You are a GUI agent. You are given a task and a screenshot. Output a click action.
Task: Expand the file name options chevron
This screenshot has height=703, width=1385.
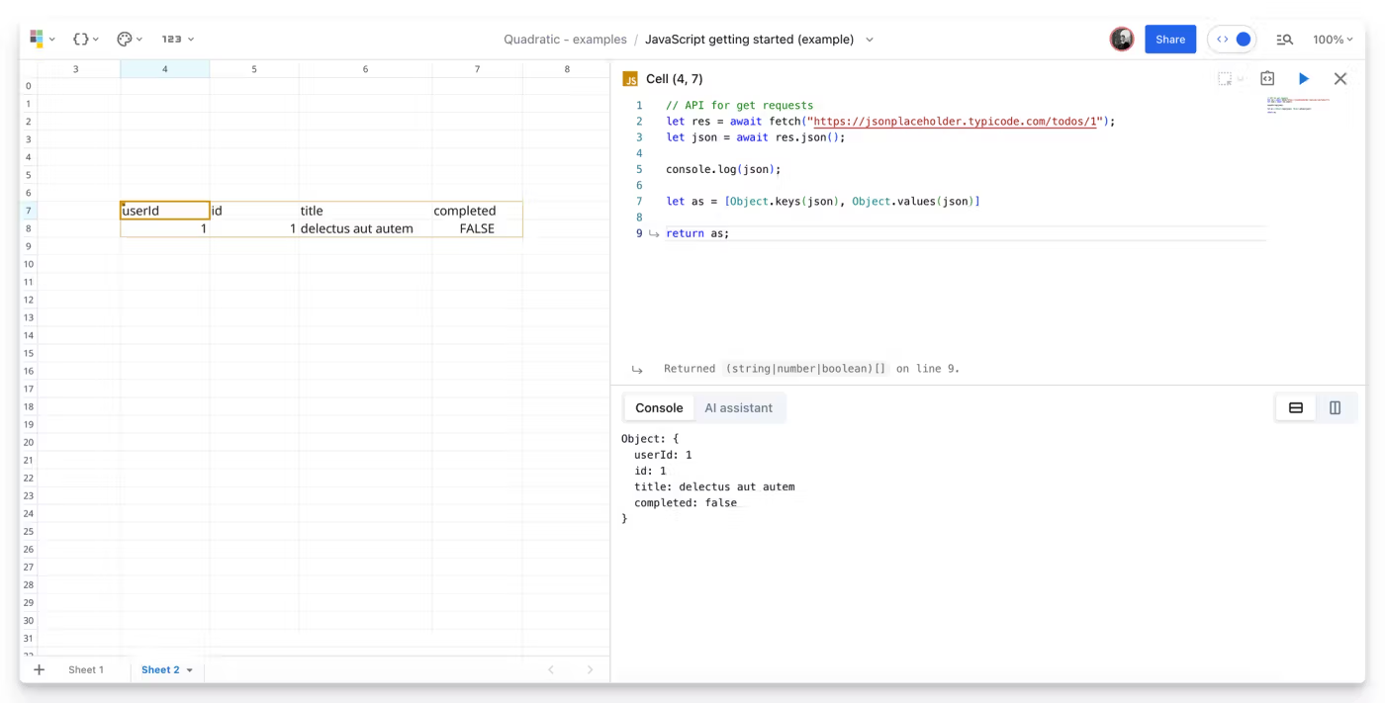[870, 40]
